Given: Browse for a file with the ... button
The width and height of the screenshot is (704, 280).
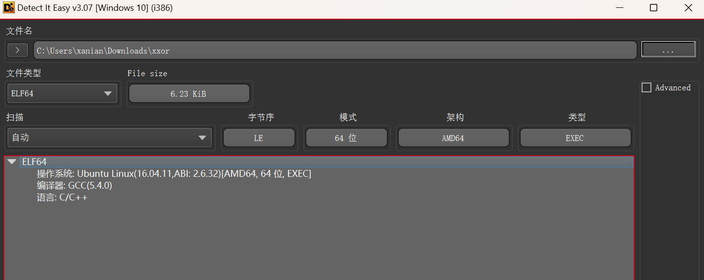Looking at the screenshot, I should [x=668, y=50].
